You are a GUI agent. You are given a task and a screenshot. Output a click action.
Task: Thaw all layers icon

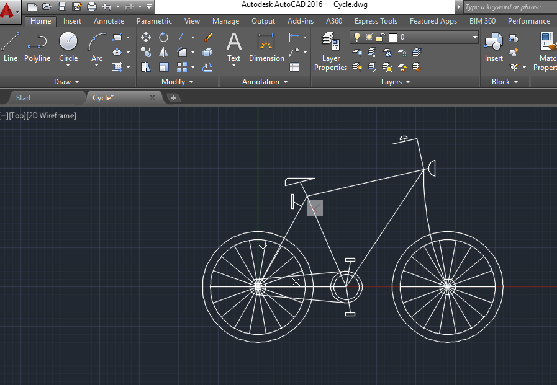click(x=387, y=67)
